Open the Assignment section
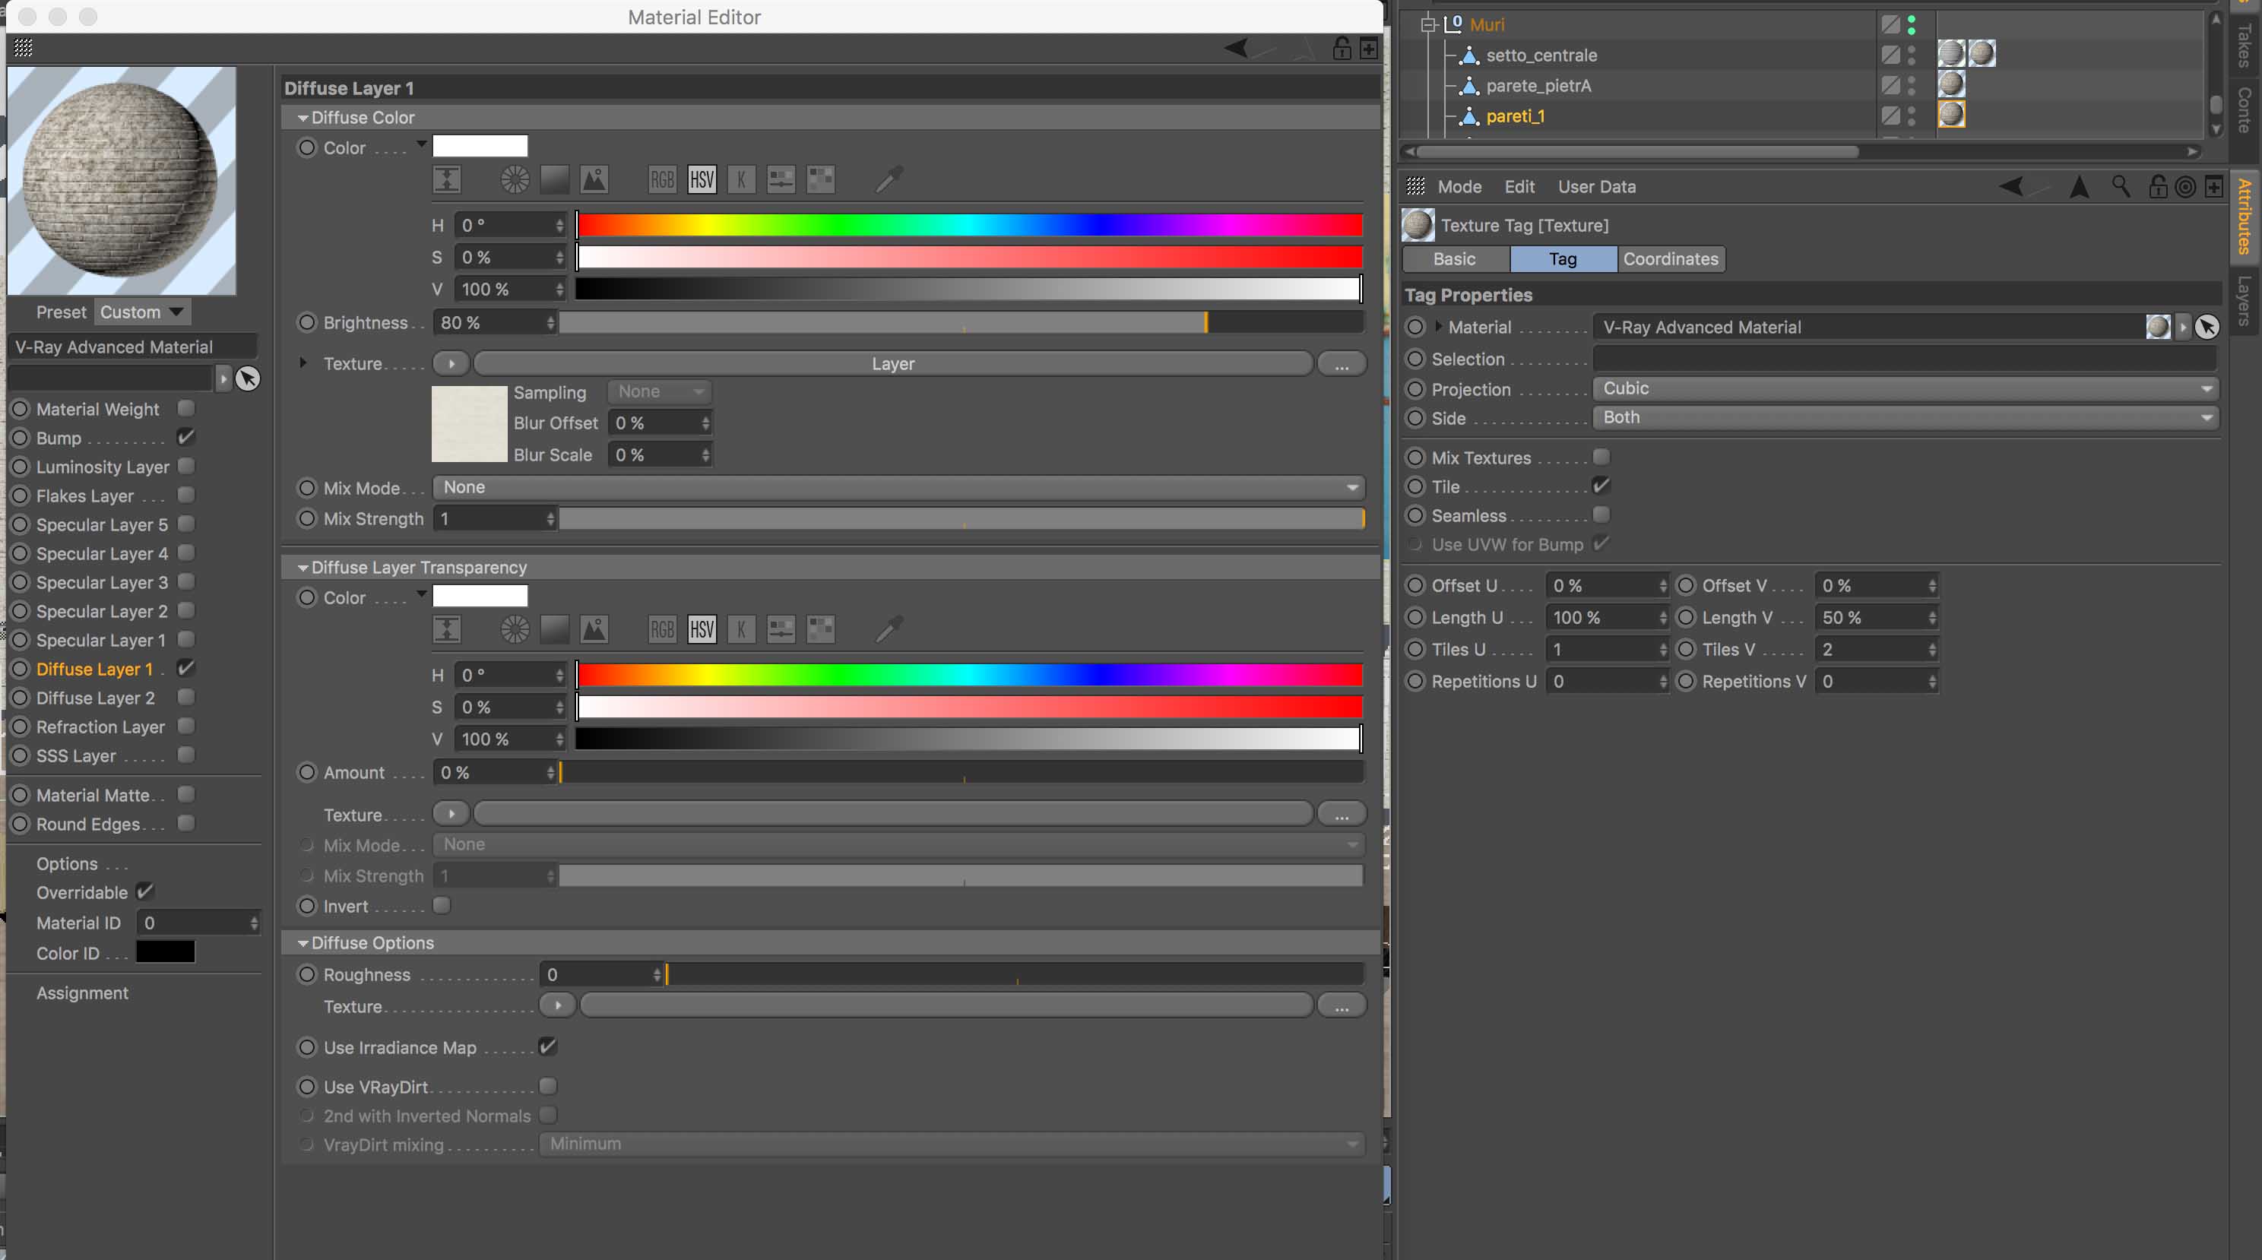 83,993
